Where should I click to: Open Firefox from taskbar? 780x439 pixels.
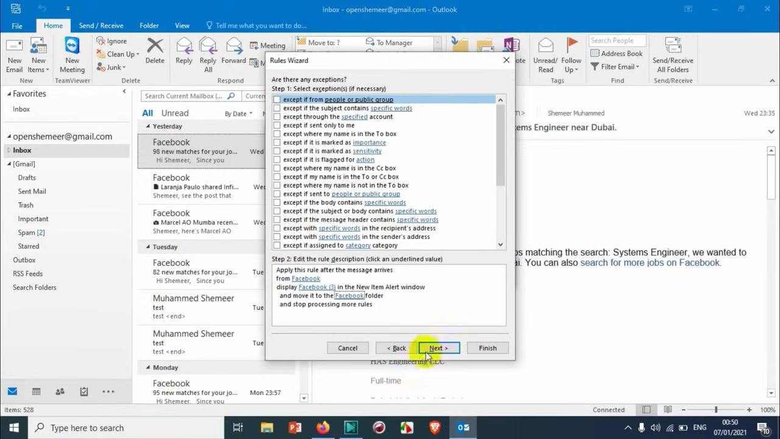[323, 427]
